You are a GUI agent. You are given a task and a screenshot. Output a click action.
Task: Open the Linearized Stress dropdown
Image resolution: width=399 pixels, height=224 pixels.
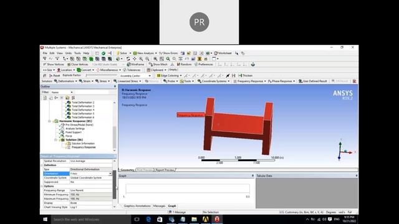[x=127, y=81]
